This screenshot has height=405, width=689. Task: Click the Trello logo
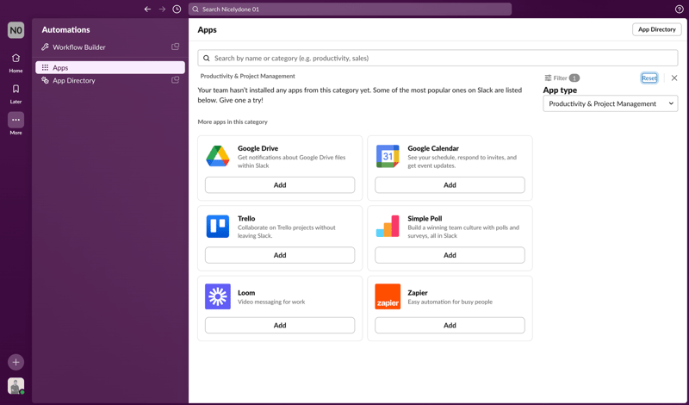coord(218,226)
